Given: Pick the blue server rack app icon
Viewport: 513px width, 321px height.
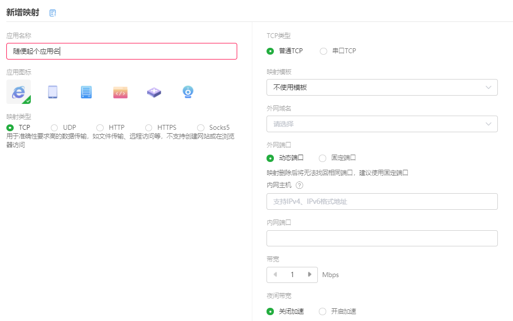Looking at the screenshot, I should click(87, 92).
